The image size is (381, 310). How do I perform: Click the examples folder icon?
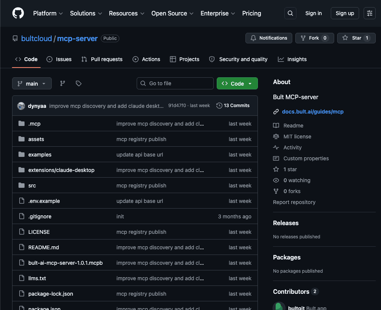point(22,155)
